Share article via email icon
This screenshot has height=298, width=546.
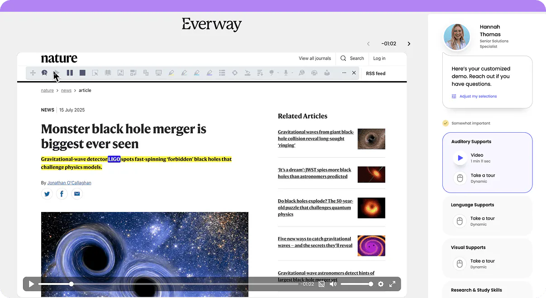(x=77, y=194)
